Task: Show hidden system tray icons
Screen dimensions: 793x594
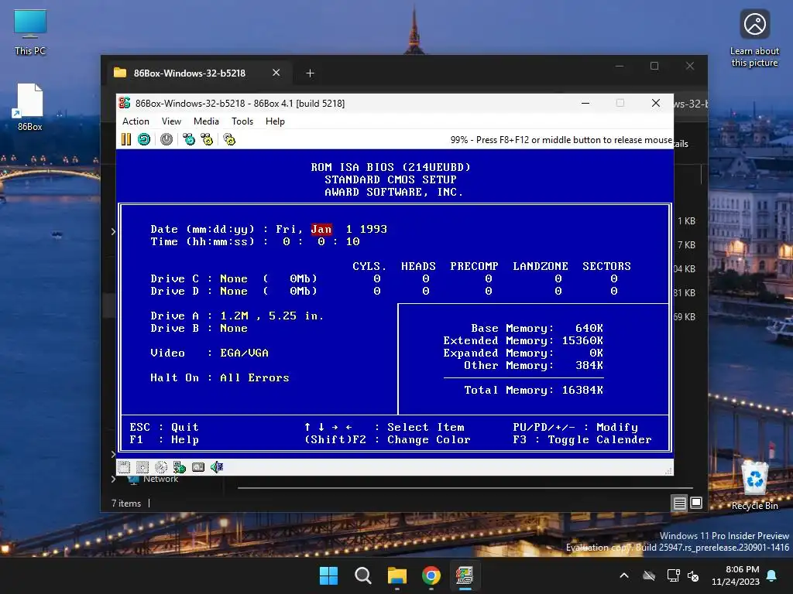Action: pos(624,575)
